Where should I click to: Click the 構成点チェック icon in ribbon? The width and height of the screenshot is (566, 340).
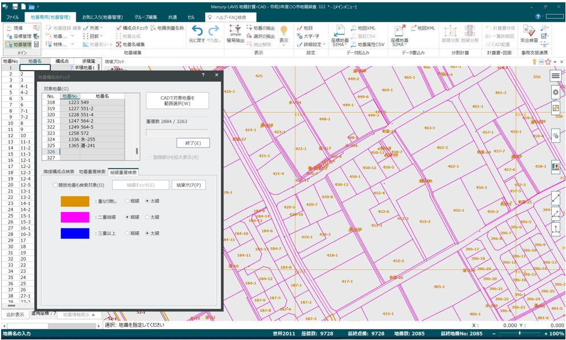click(x=119, y=28)
